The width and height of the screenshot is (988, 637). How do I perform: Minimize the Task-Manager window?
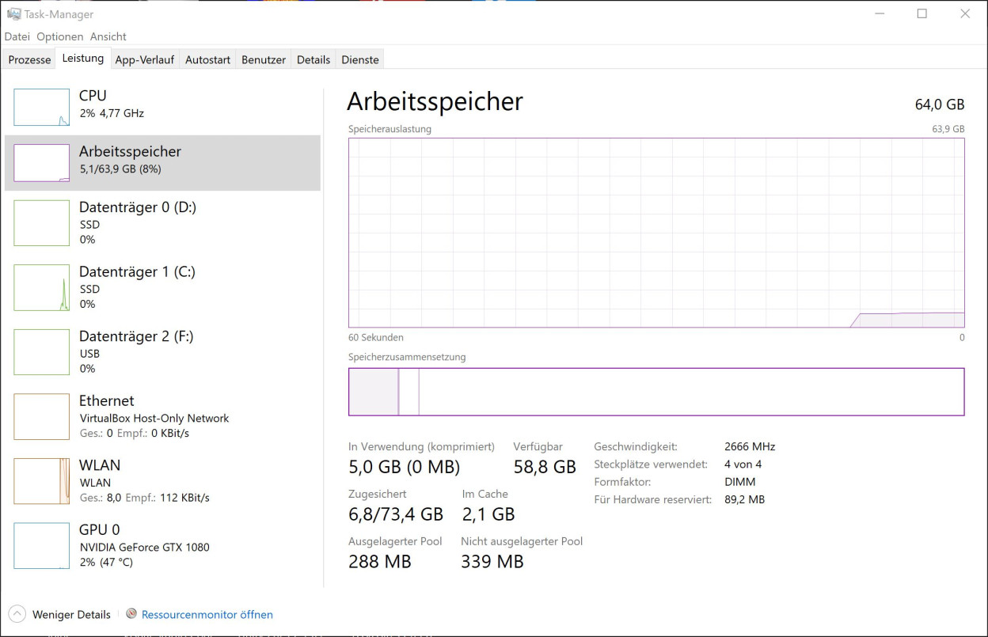880,13
